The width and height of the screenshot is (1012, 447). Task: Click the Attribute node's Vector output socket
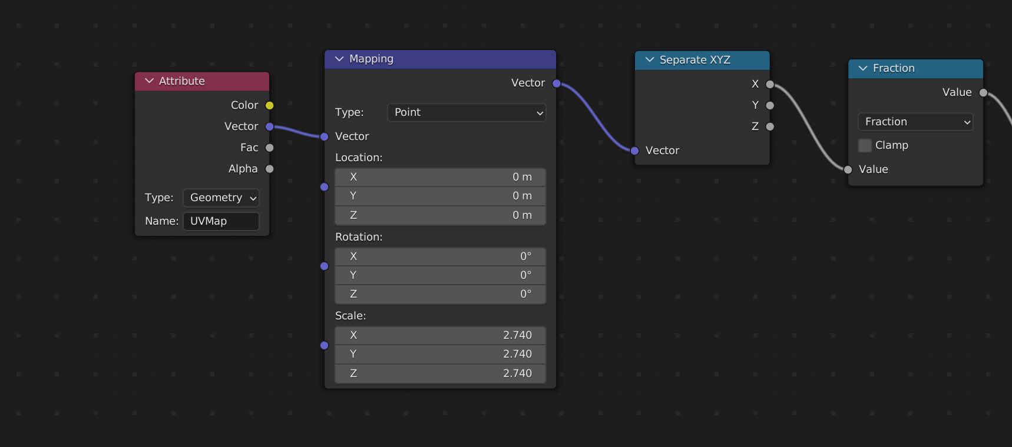(269, 126)
